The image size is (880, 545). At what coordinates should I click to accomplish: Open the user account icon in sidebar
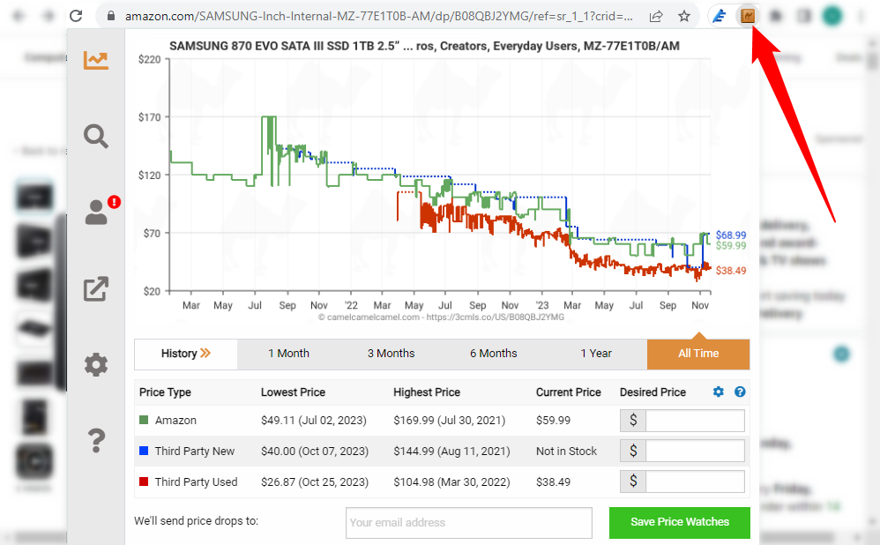click(x=96, y=213)
